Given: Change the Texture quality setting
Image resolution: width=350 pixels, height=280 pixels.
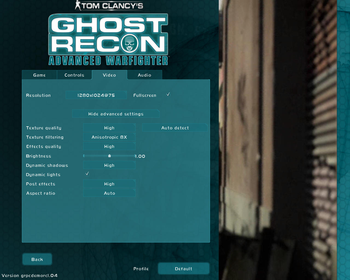Looking at the screenshot, I should 109,128.
